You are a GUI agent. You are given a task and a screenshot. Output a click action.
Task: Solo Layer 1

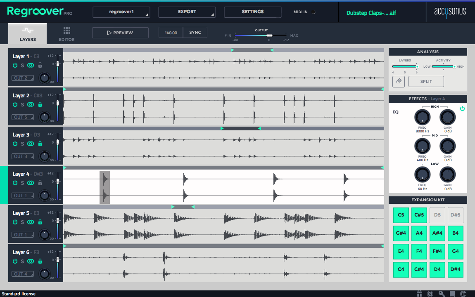coord(22,65)
